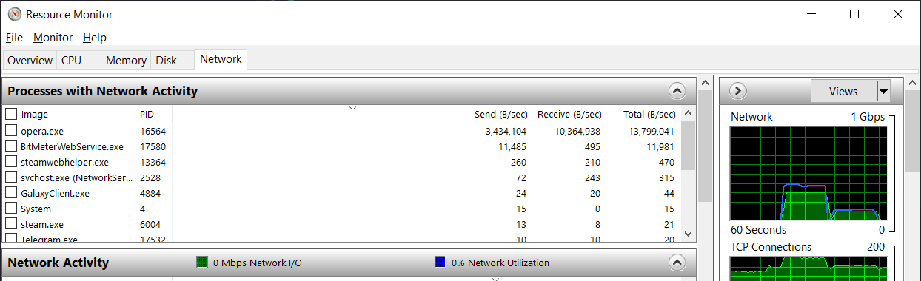The height and width of the screenshot is (281, 921).
Task: Hide the graphs pane with the arrow button
Action: tap(738, 91)
